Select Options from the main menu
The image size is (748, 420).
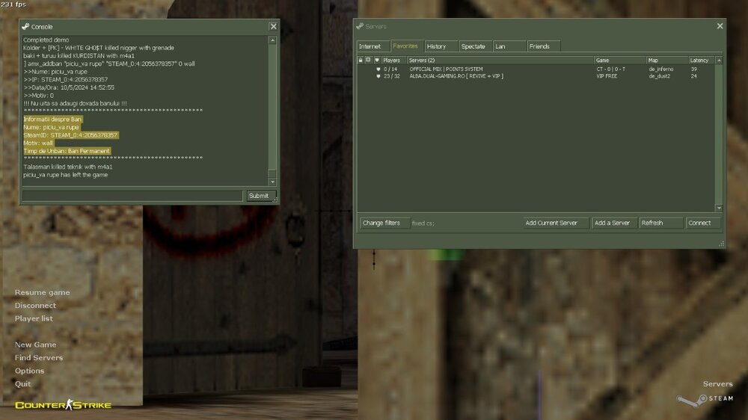coord(29,371)
